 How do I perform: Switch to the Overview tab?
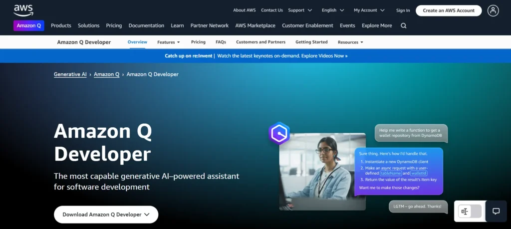(x=137, y=42)
